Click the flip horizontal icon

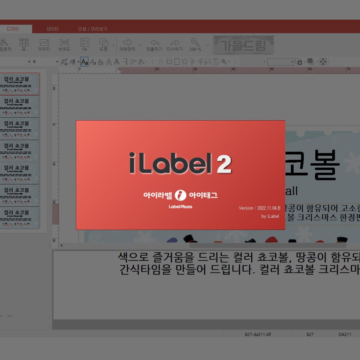[208, 62]
